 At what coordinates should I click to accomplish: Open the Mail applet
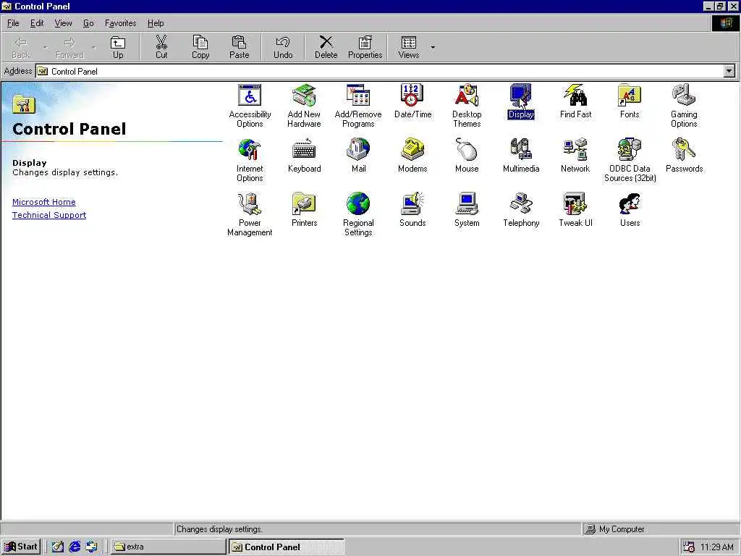pyautogui.click(x=358, y=156)
